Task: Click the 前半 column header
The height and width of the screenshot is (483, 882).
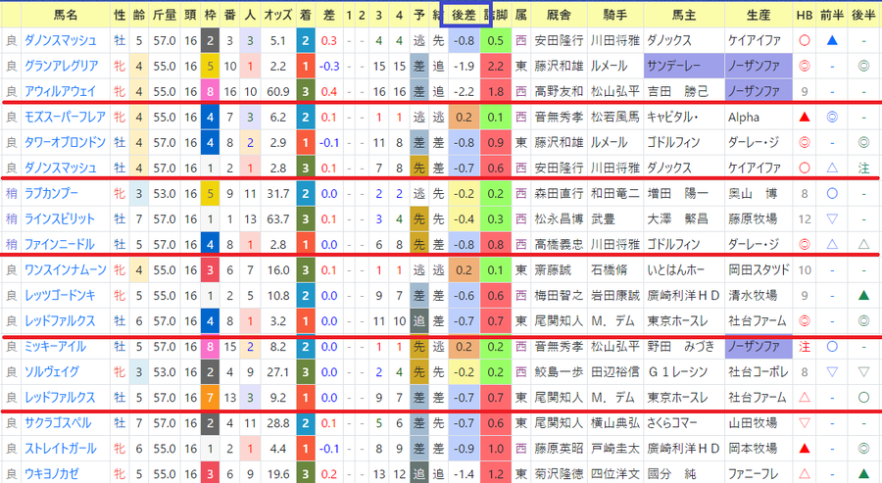Action: [x=832, y=15]
